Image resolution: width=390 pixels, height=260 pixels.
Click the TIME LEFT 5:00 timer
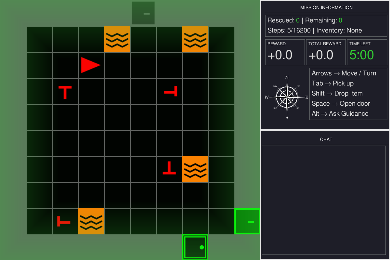(367, 52)
